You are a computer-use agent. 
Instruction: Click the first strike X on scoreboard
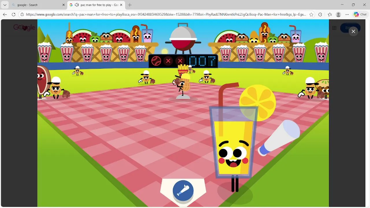coord(168,61)
